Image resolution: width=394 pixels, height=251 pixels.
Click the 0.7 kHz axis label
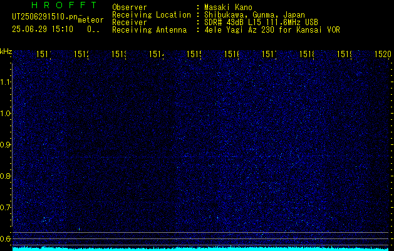[x=6, y=208]
